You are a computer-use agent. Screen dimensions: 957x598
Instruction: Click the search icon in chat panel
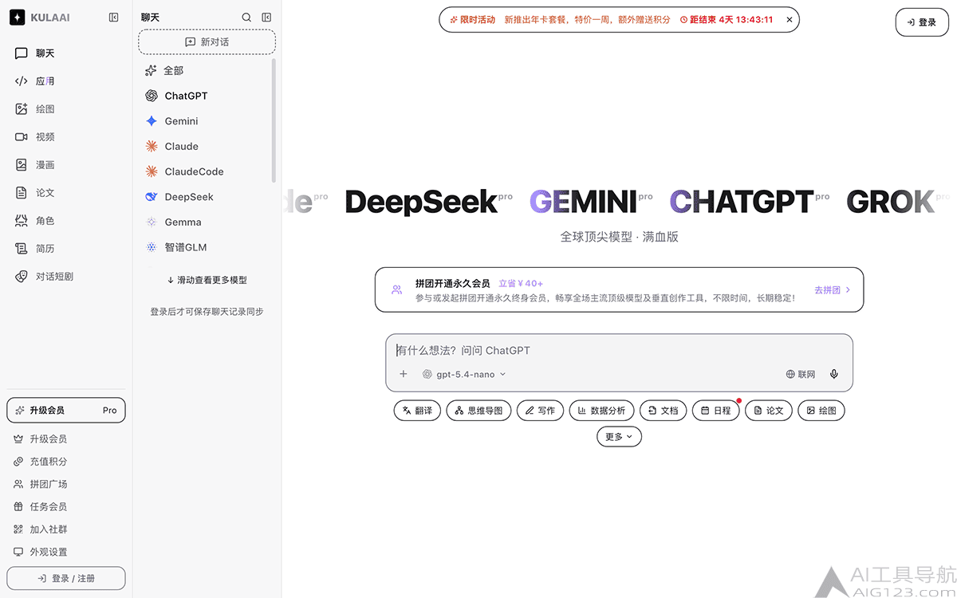click(x=246, y=18)
